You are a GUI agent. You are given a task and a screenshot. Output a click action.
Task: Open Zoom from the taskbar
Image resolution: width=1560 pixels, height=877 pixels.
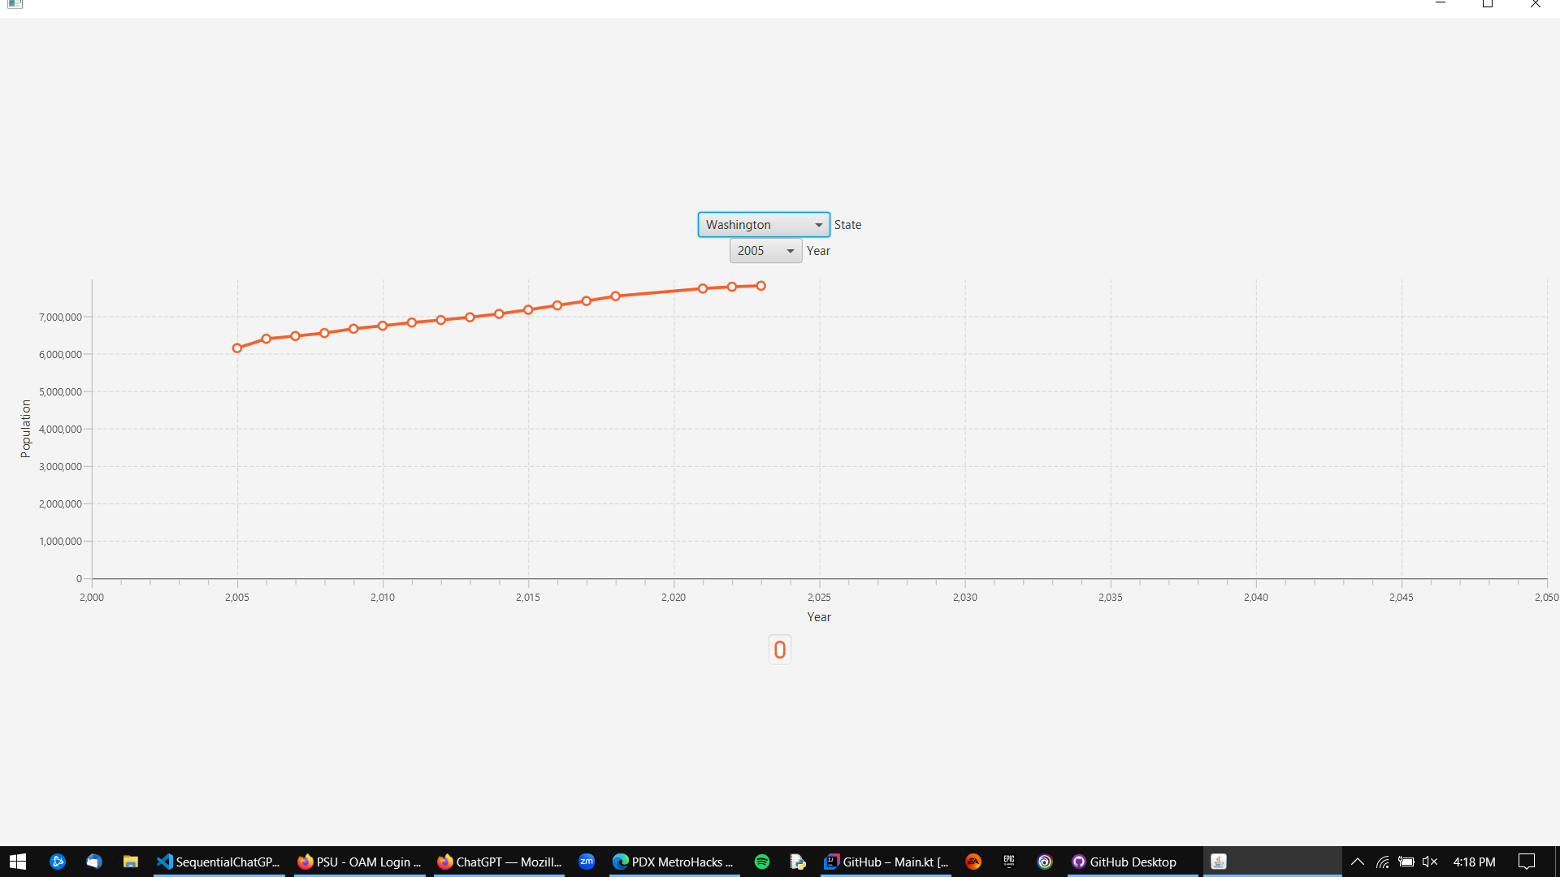coord(587,862)
